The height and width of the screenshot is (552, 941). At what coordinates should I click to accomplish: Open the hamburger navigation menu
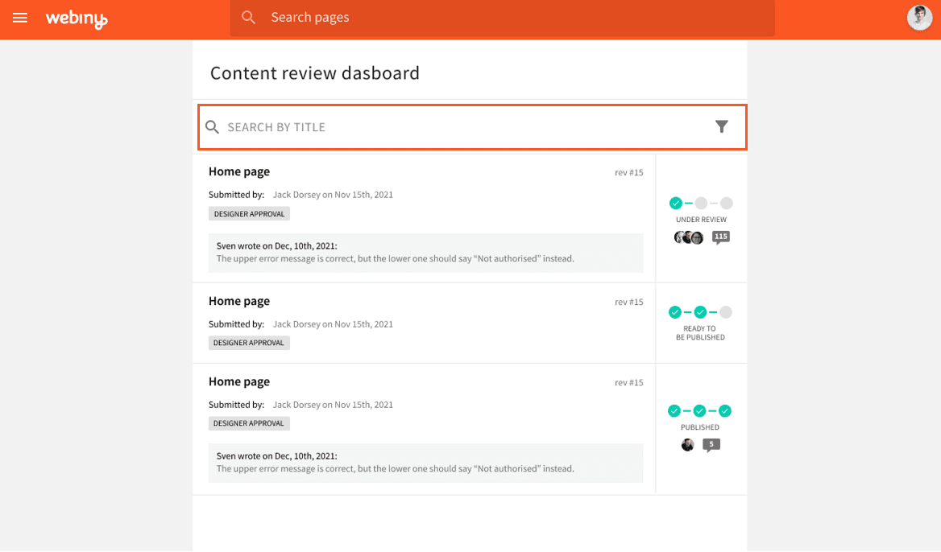(x=20, y=17)
